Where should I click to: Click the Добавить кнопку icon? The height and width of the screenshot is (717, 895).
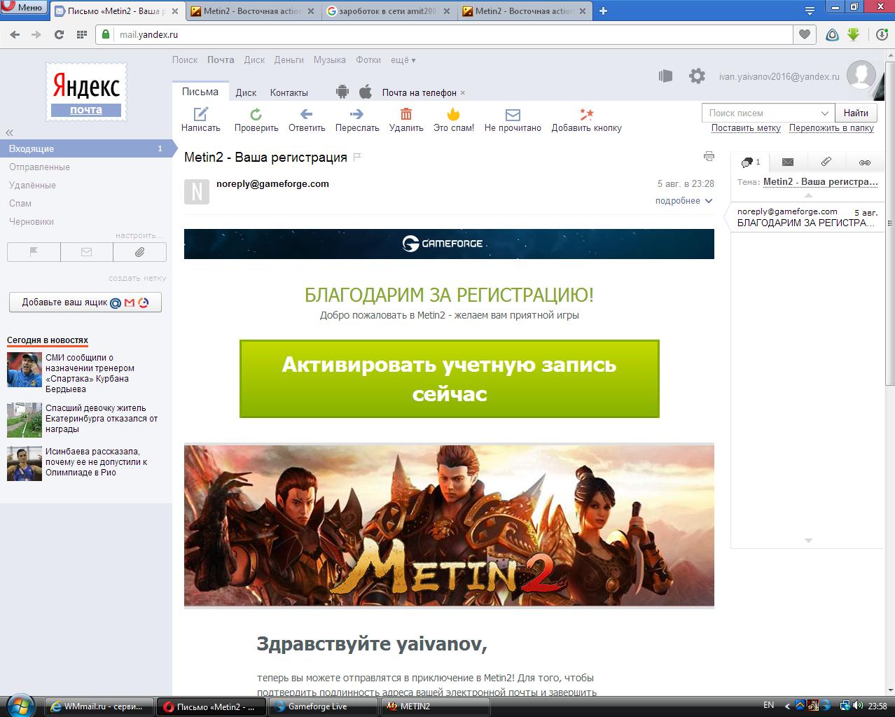(x=586, y=114)
